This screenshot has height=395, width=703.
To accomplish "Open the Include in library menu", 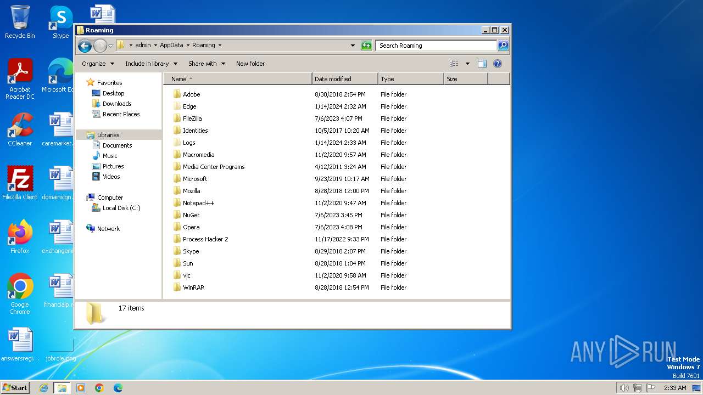I will tap(151, 64).
